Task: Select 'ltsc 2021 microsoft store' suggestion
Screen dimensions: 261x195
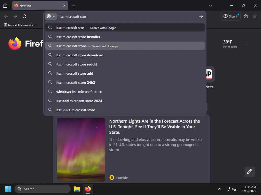Action: pyautogui.click(x=125, y=110)
